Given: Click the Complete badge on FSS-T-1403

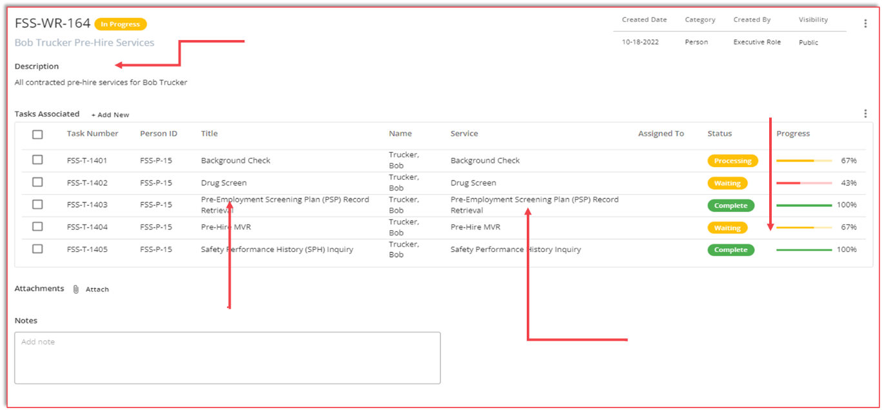Looking at the screenshot, I should click(x=730, y=205).
